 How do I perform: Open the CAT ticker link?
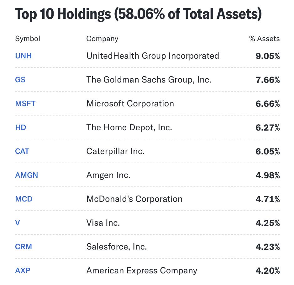click(22, 151)
